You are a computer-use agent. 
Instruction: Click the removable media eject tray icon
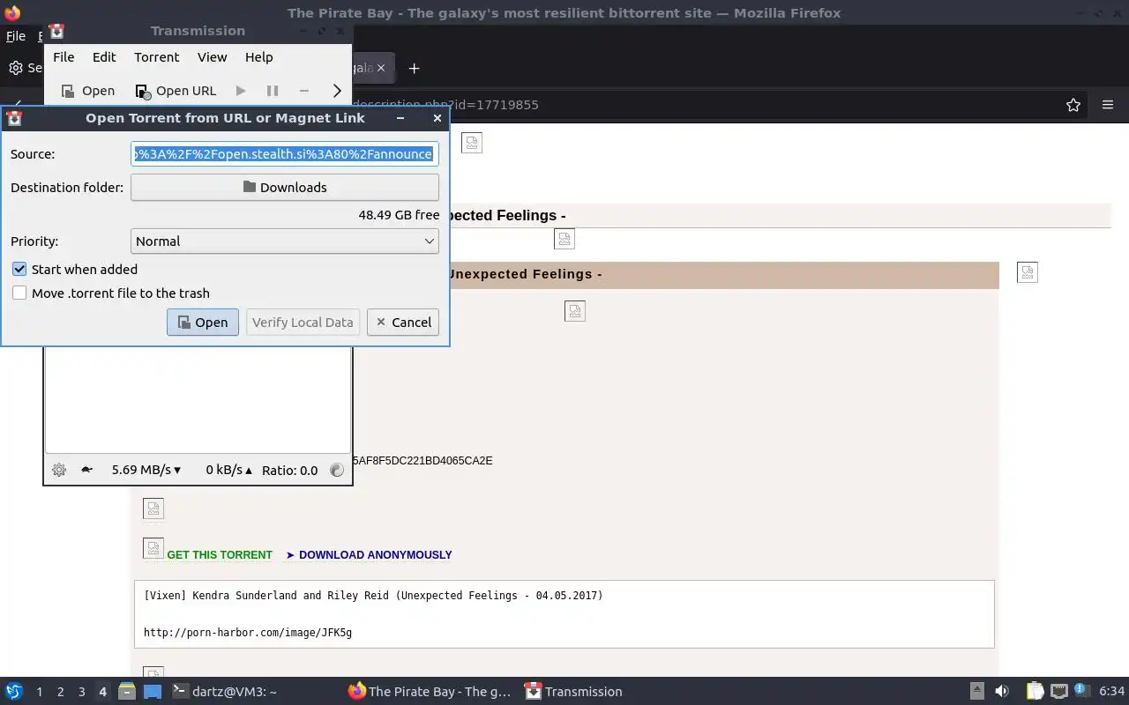(976, 691)
